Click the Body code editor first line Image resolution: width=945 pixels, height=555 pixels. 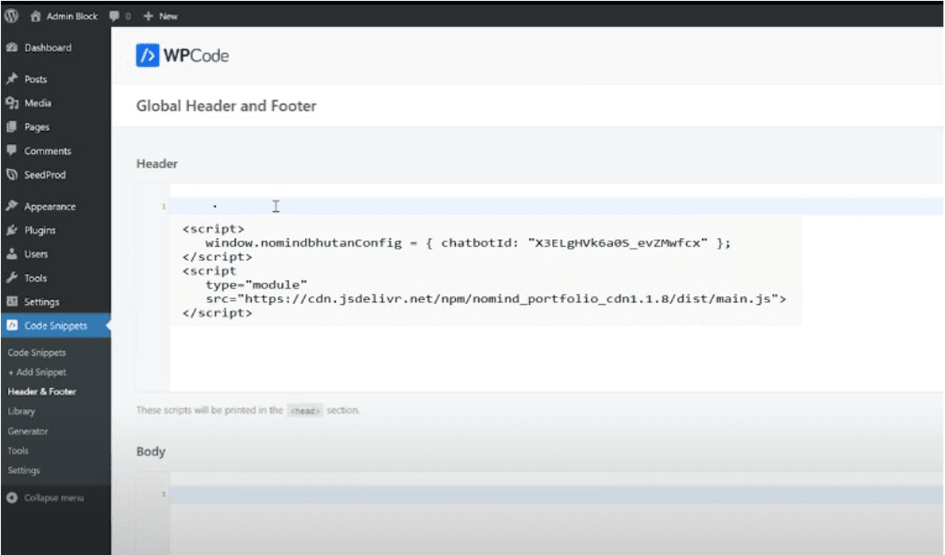[476, 494]
